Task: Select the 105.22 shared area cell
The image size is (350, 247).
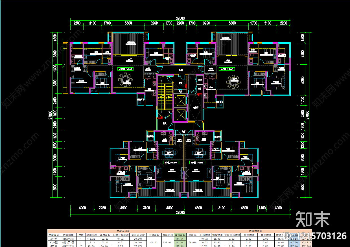Action: [154, 242]
